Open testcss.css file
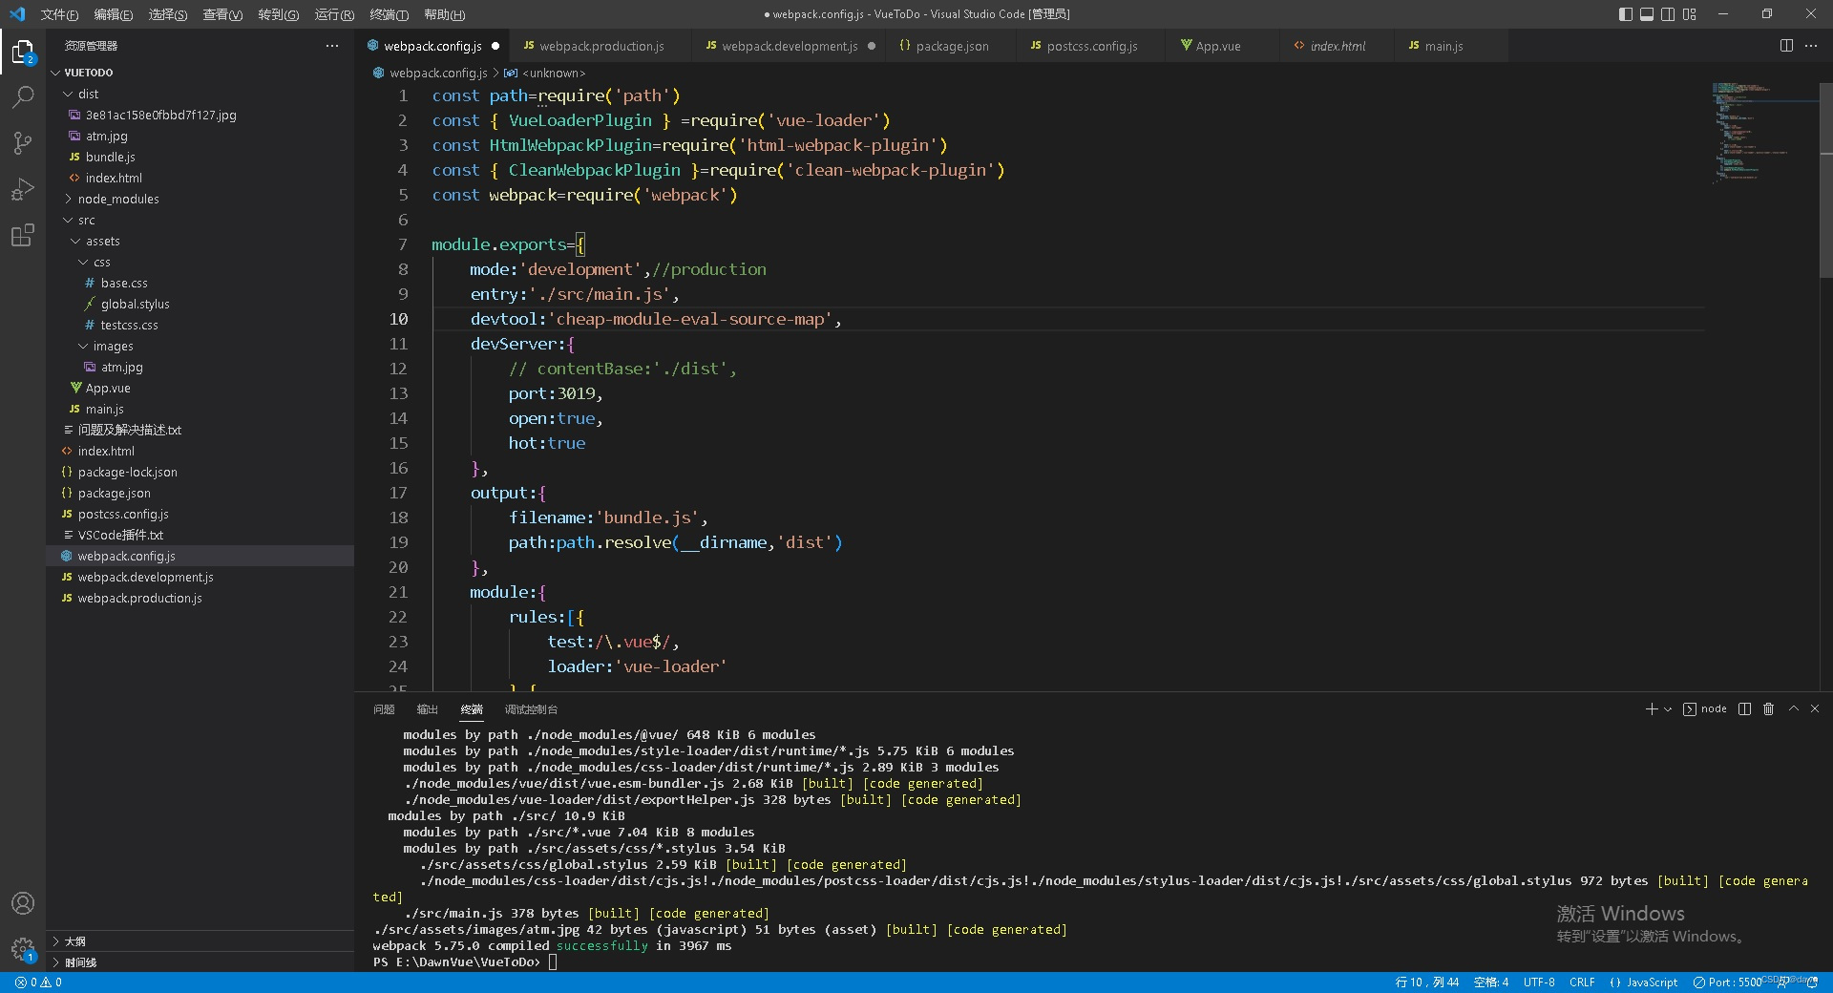The image size is (1833, 993). tap(200, 325)
